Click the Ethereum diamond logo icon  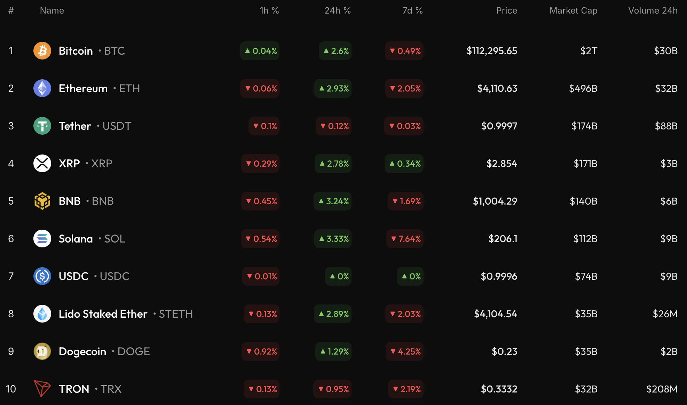[42, 88]
